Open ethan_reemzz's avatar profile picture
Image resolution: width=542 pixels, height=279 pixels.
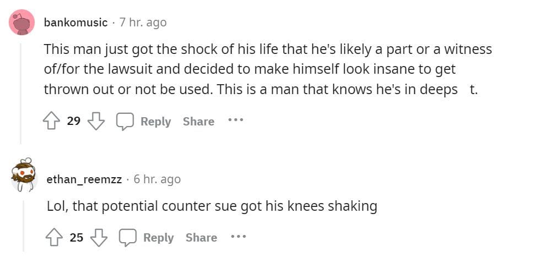click(x=24, y=176)
